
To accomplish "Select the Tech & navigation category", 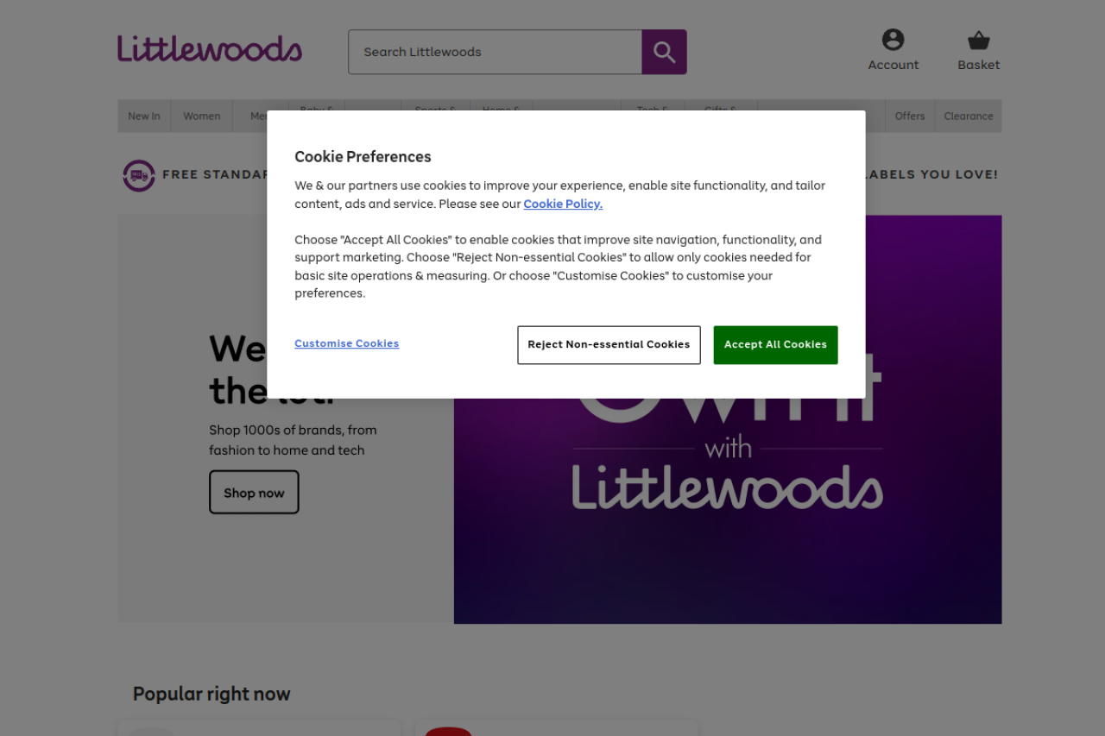I will pos(653,106).
